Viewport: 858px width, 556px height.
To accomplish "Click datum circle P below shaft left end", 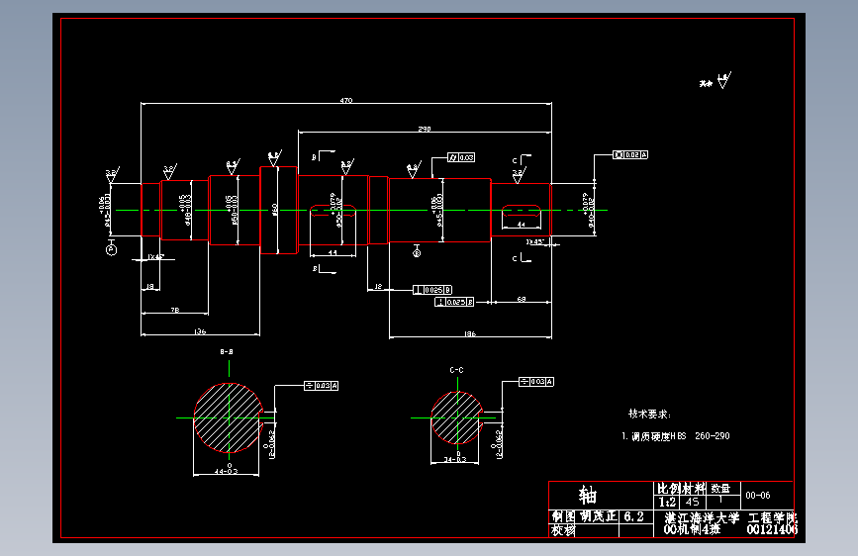I will 111,250.
